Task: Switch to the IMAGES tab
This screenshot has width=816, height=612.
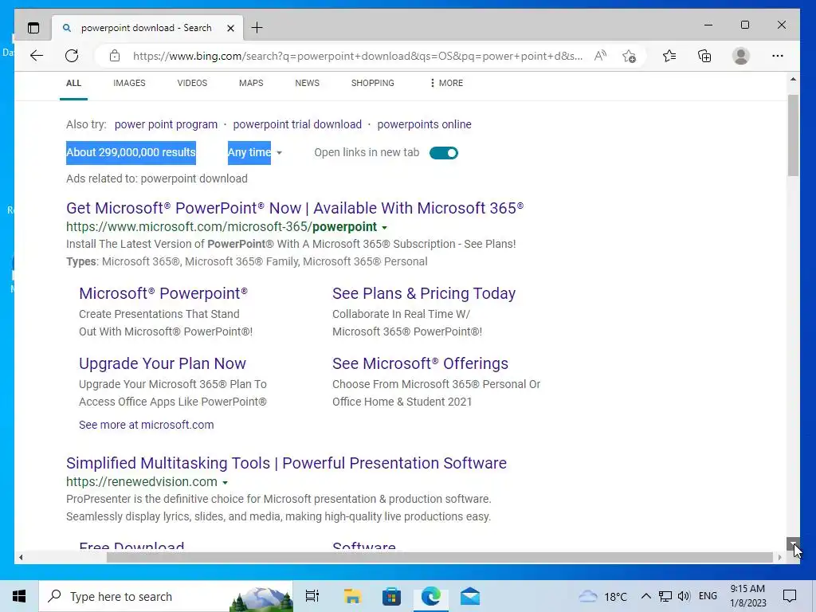Action: coord(129,83)
